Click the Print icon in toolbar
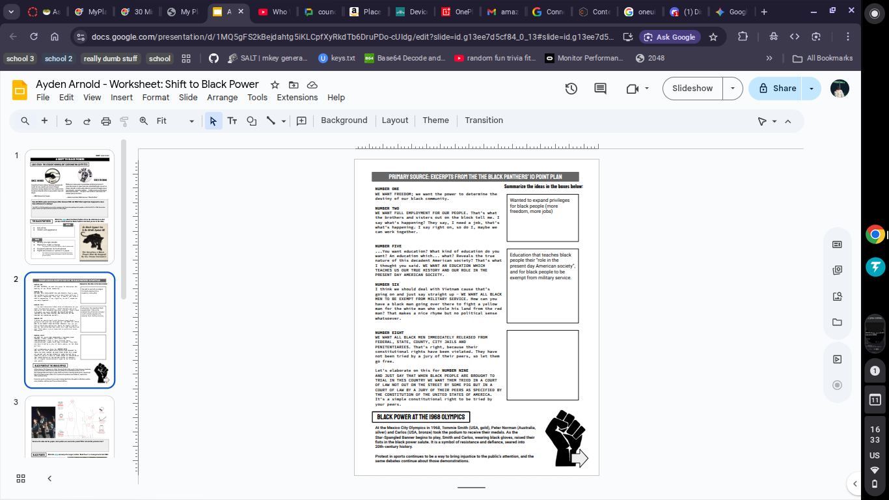Viewport: 889px width, 500px height. (105, 121)
